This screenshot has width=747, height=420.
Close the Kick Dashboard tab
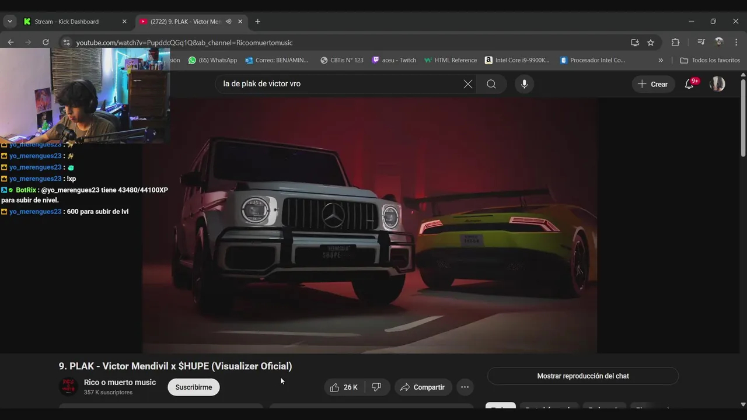[124, 22]
